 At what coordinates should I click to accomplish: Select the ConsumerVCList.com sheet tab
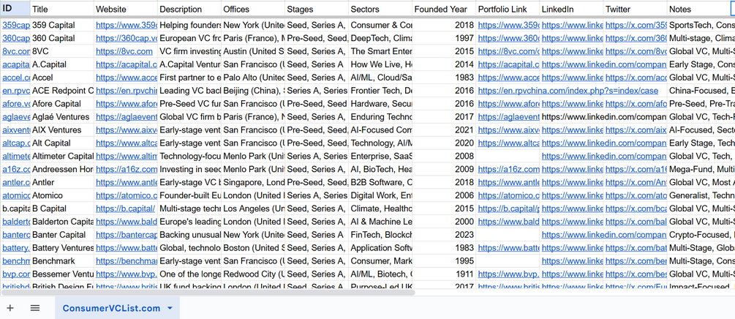point(117,308)
